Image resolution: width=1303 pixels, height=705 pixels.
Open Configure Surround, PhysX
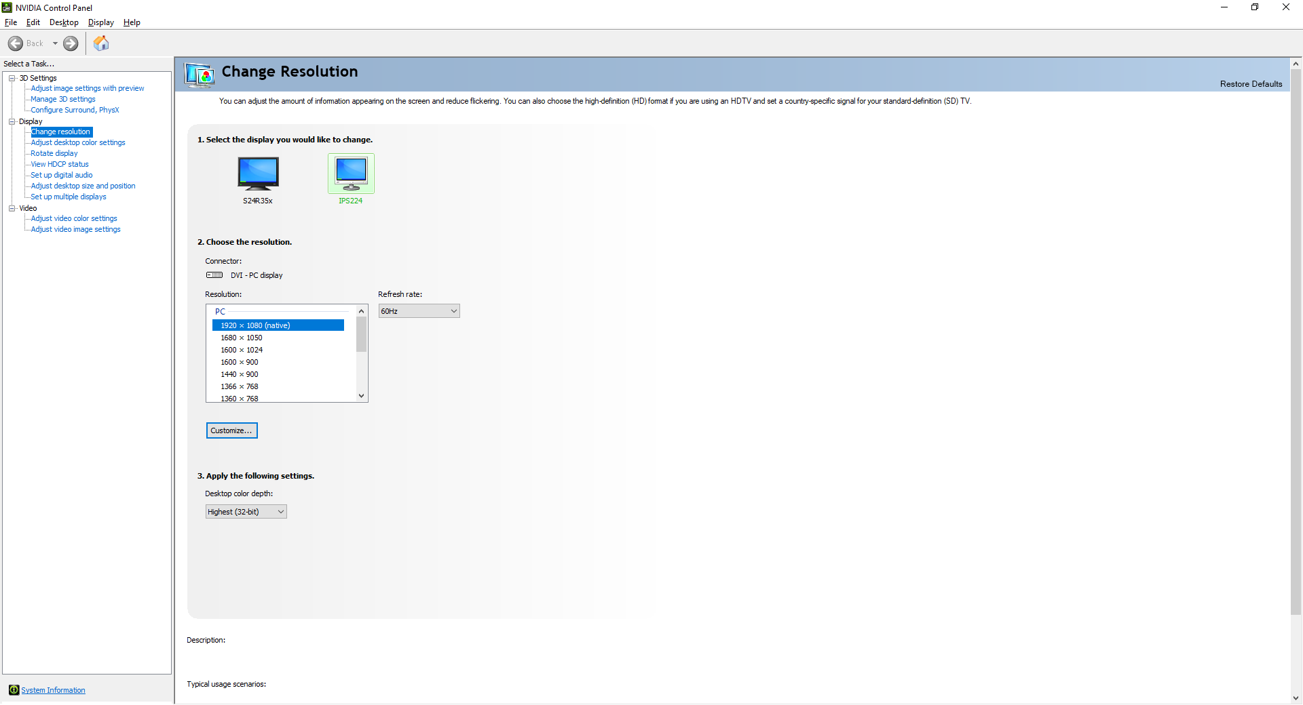(75, 110)
